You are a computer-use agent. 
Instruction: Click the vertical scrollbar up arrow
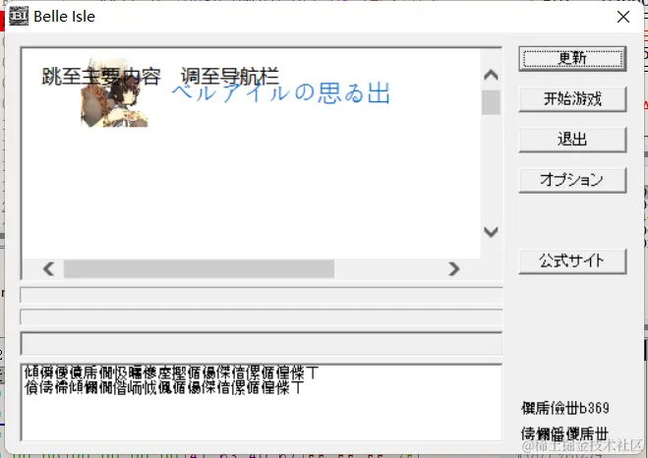491,75
